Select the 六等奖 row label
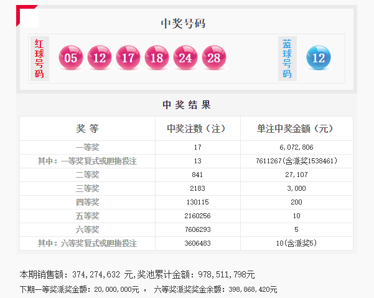374x298 pixels. tap(87, 229)
